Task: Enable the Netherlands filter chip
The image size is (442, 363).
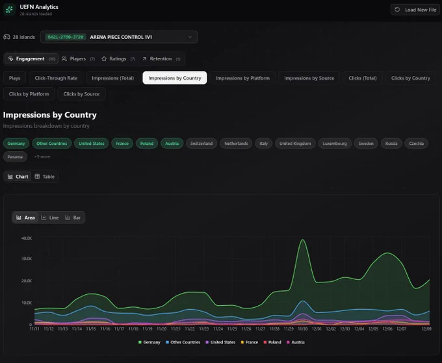Action: (236, 144)
